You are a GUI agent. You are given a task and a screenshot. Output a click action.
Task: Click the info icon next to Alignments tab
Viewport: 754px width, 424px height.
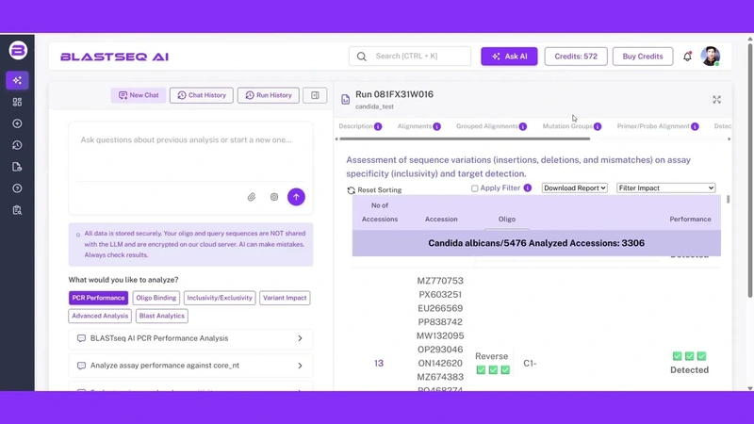pos(436,126)
